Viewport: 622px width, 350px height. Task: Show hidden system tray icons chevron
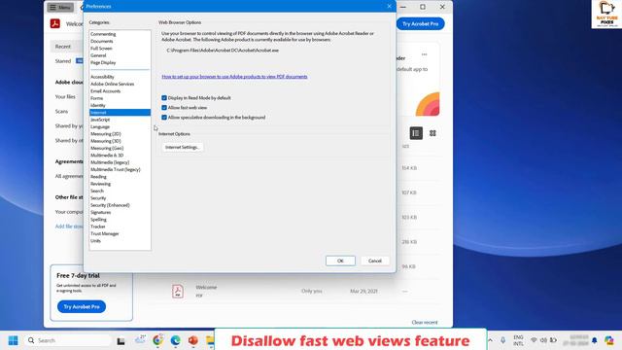click(x=490, y=340)
